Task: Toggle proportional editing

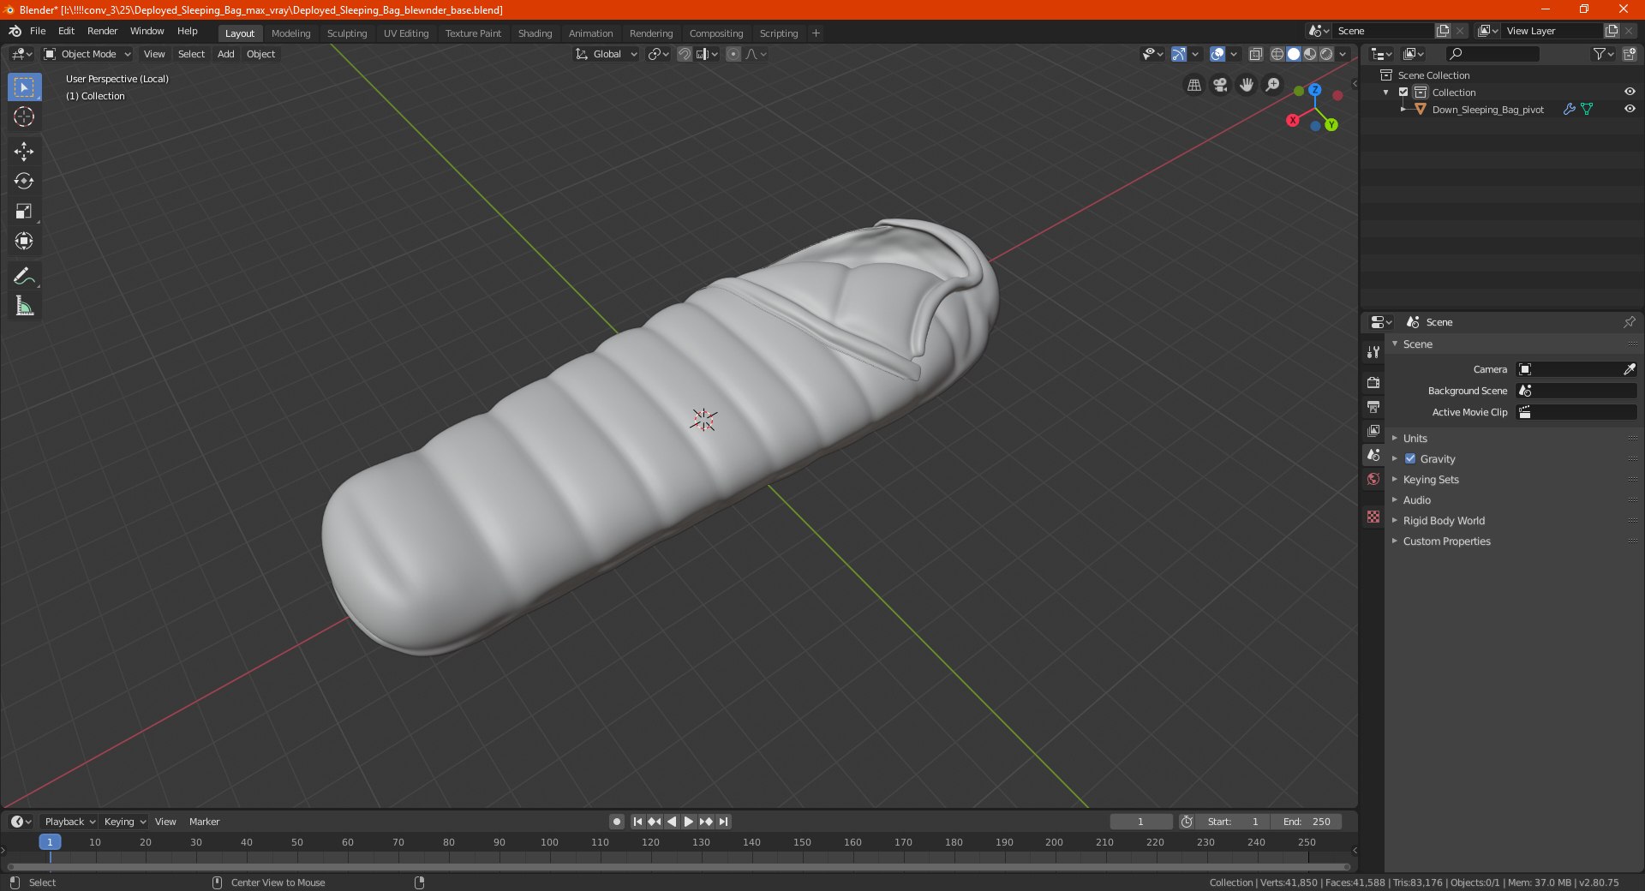Action: pos(733,54)
